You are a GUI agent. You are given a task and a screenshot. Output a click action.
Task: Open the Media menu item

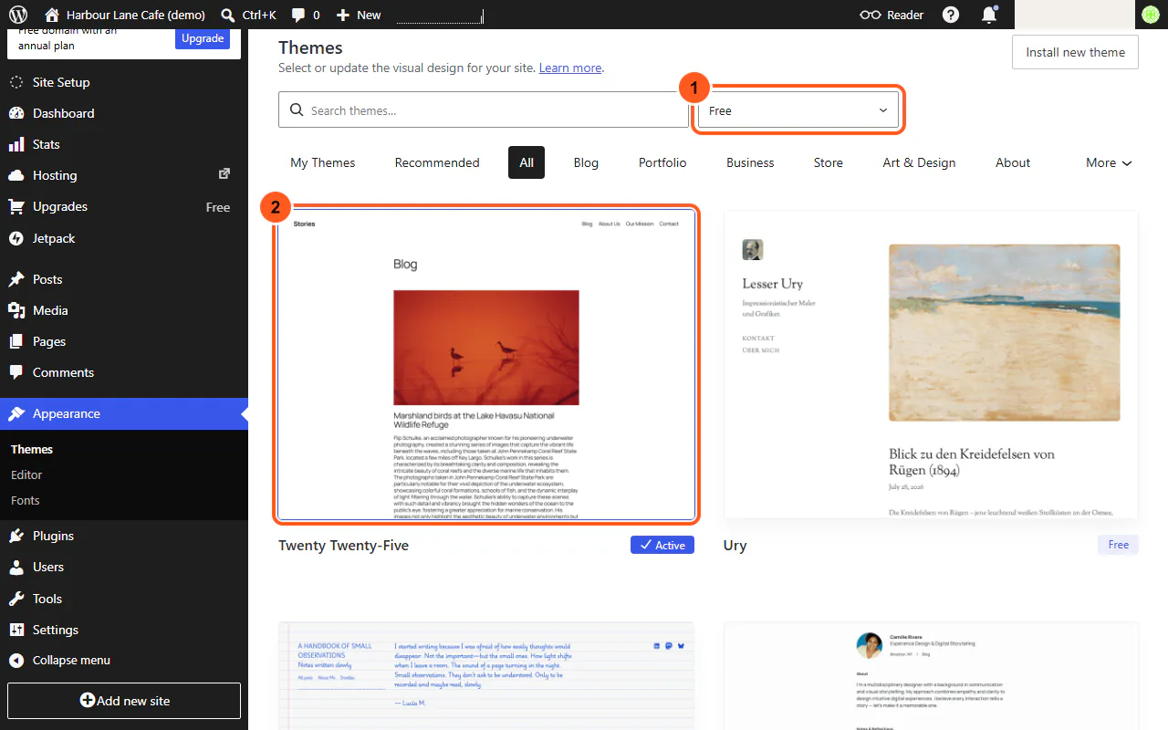124,310
